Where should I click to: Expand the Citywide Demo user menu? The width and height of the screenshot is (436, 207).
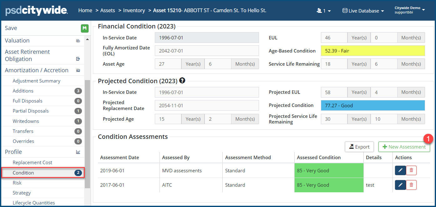pos(409,10)
